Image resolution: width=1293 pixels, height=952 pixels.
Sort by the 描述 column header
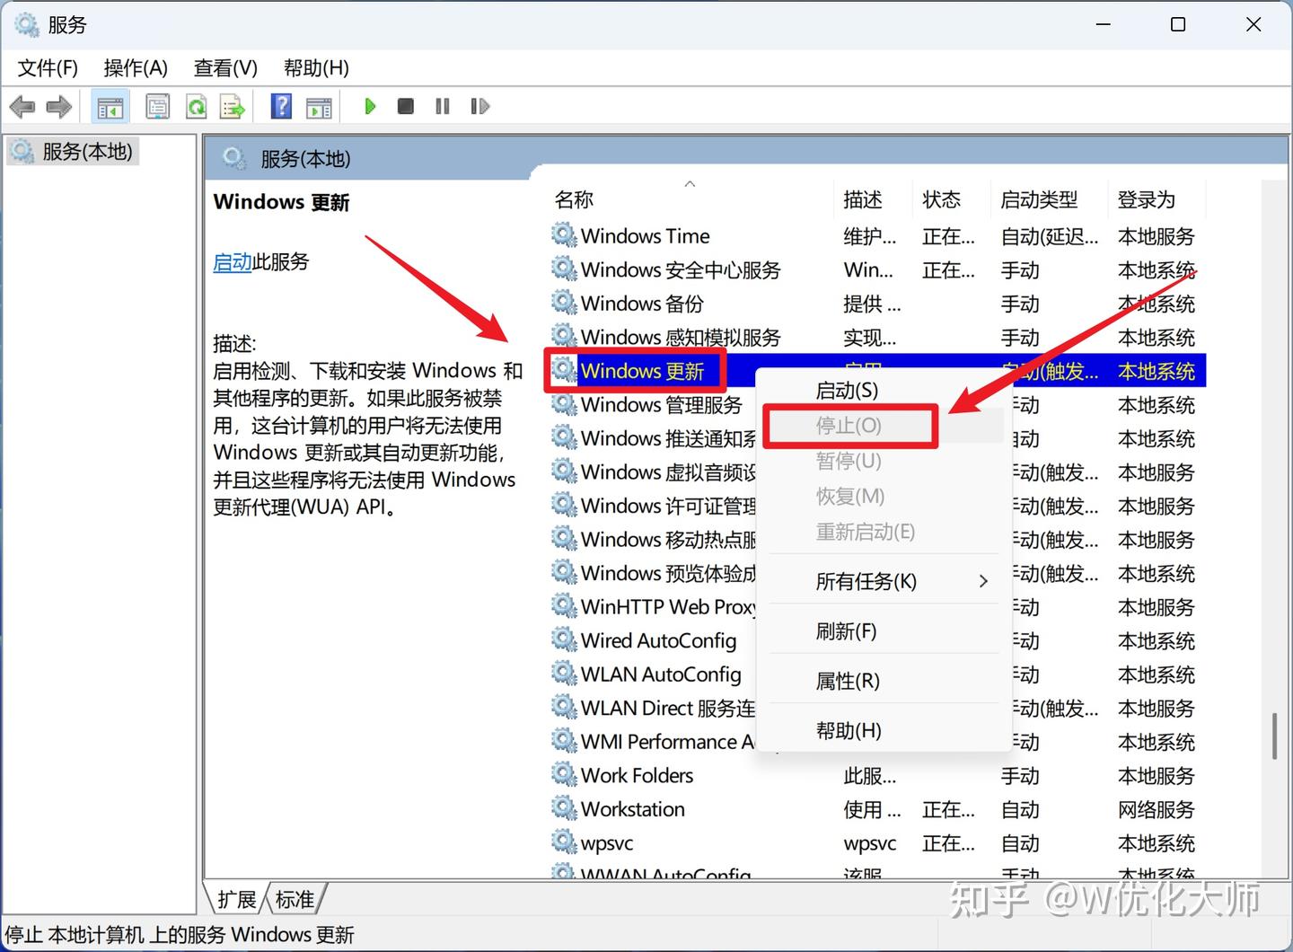point(875,199)
